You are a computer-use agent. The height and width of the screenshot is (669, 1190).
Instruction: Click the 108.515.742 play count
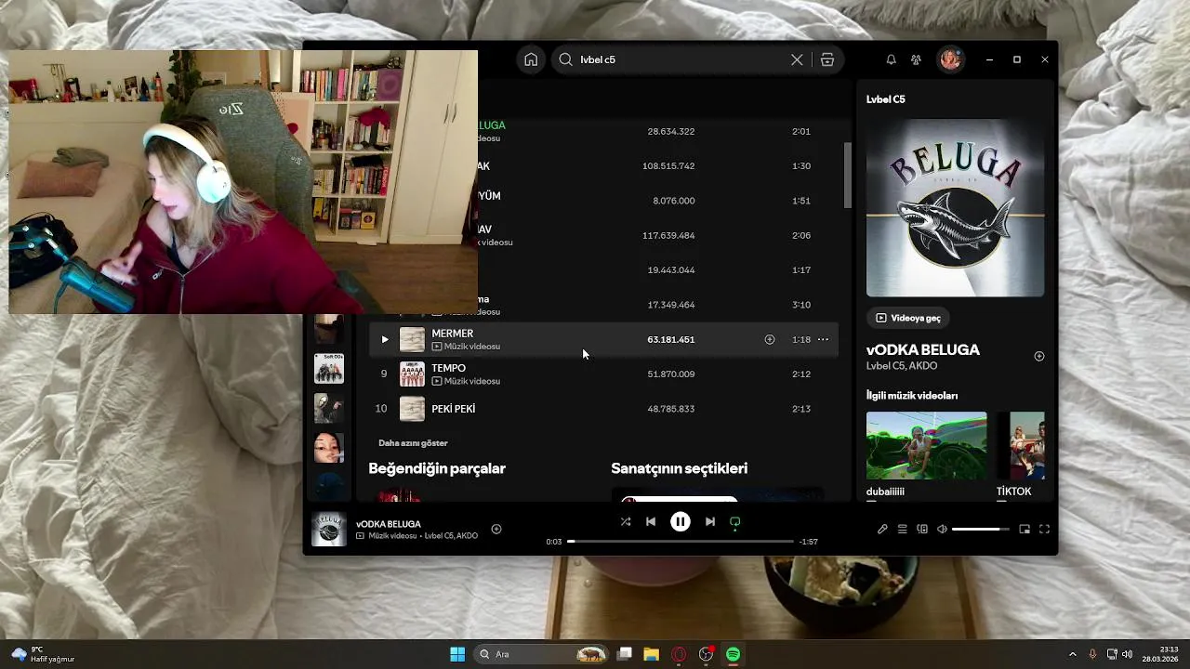click(668, 165)
